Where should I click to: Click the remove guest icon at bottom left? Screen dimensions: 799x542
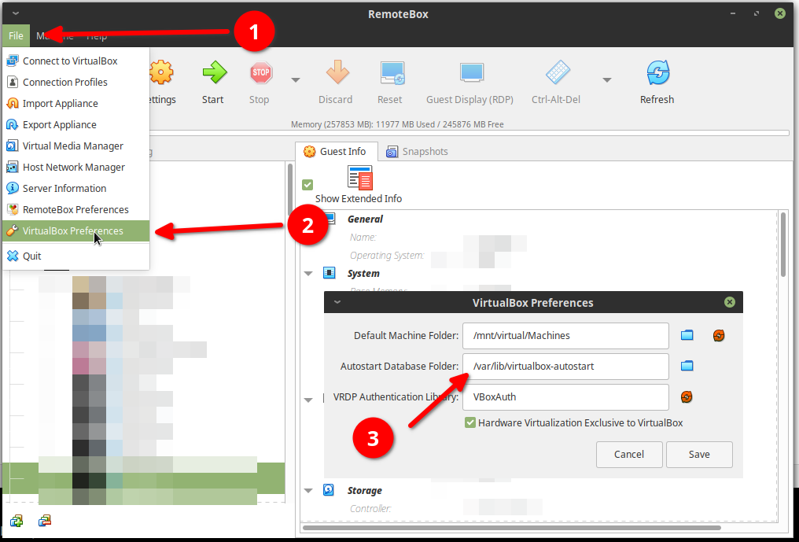(44, 521)
